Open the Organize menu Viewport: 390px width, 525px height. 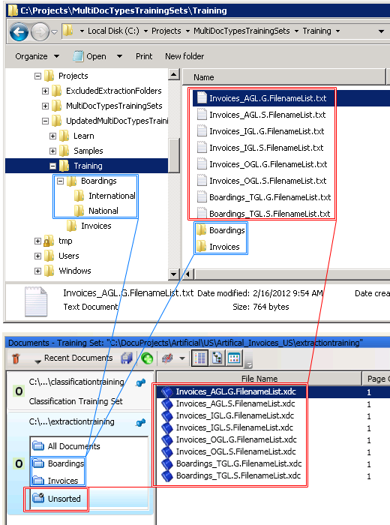pos(37,56)
